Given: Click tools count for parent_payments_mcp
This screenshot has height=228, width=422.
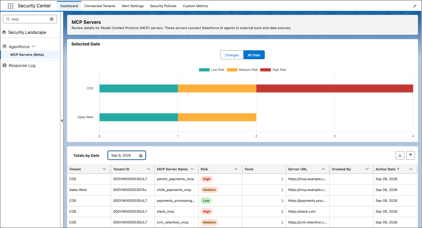Looking at the screenshot, I should (282, 179).
